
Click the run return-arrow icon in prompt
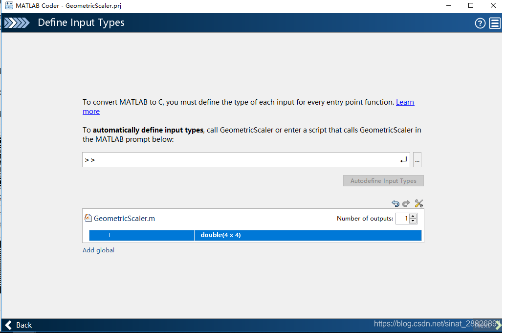click(403, 160)
